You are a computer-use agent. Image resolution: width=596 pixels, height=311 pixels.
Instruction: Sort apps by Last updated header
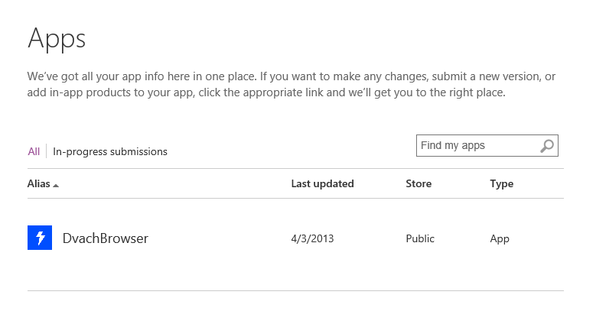click(322, 184)
